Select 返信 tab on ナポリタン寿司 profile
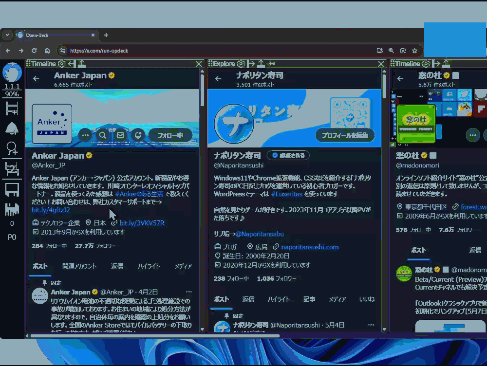Screen dimensions: 487x366 point(248,299)
